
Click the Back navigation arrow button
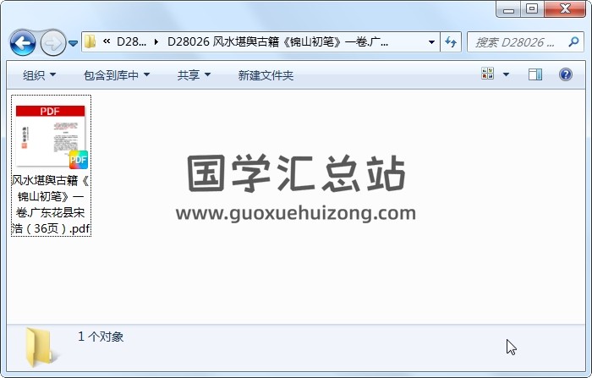point(23,42)
